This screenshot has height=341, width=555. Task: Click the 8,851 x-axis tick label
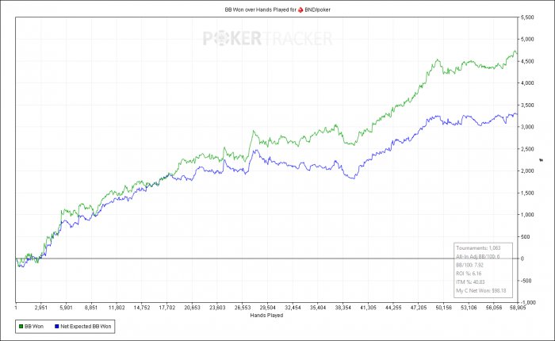91,308
